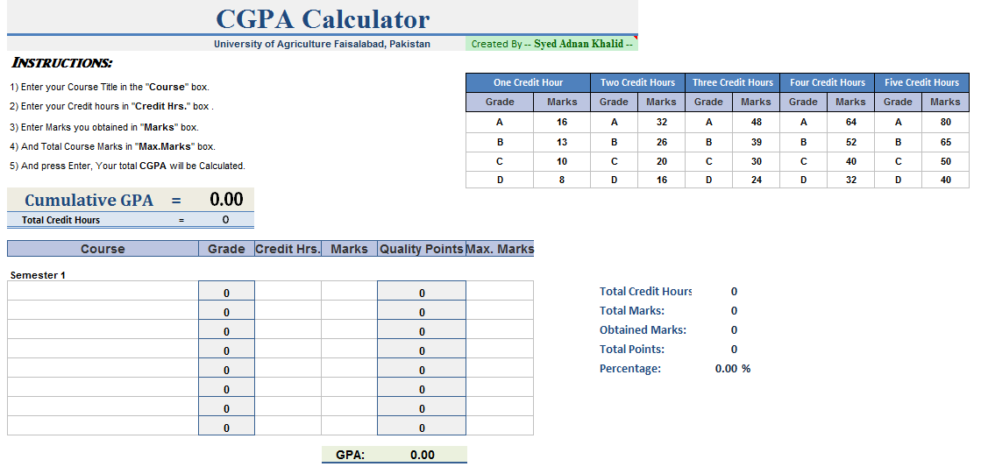Click marks value 10 under One Credit Hour
This screenshot has height=474, width=981.
coord(562,161)
